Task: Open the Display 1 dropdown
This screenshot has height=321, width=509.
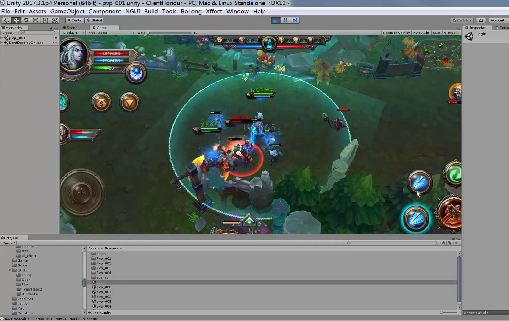Action: click(x=73, y=33)
